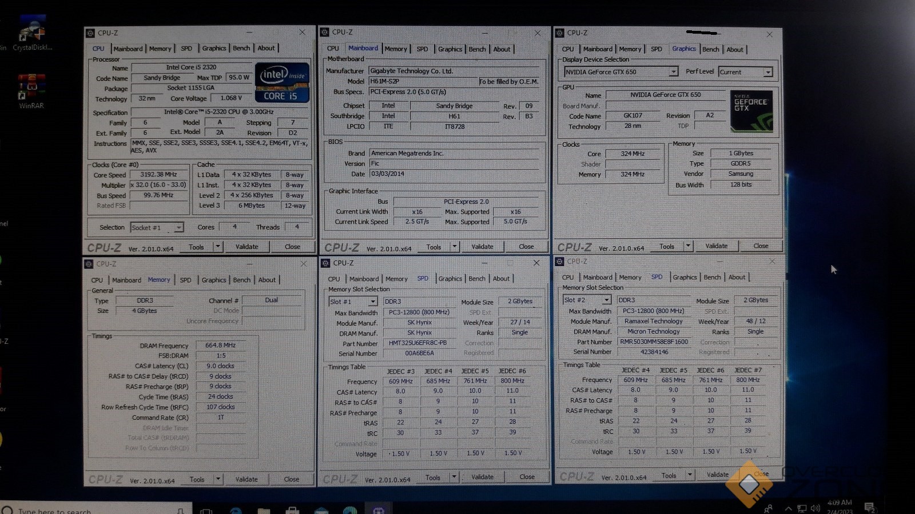
Task: Click Tools button in the DRAM timings window
Action: (197, 479)
